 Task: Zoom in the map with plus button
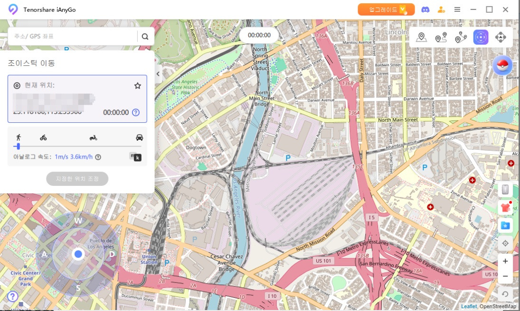coord(505,261)
